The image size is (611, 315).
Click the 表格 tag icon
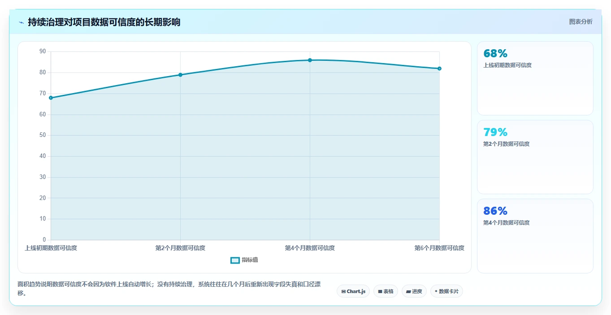[x=380, y=291]
